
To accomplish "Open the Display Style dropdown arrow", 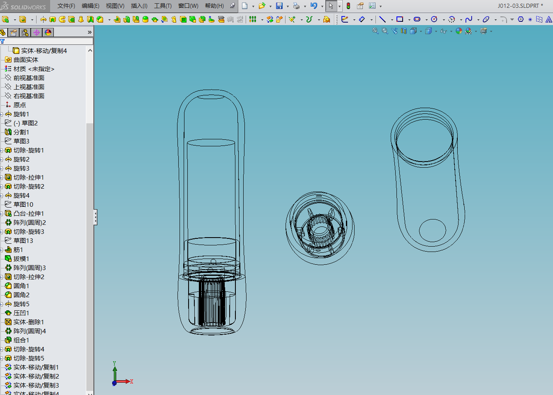I will point(436,31).
